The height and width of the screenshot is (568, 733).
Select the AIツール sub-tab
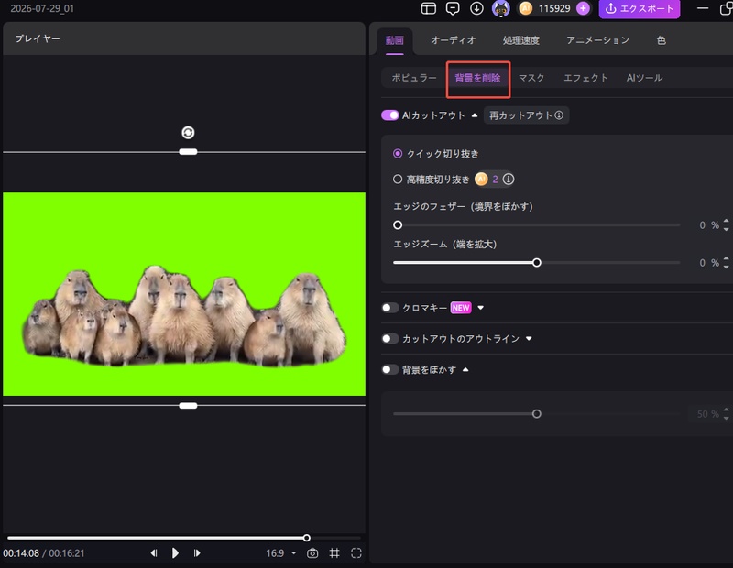[644, 78]
